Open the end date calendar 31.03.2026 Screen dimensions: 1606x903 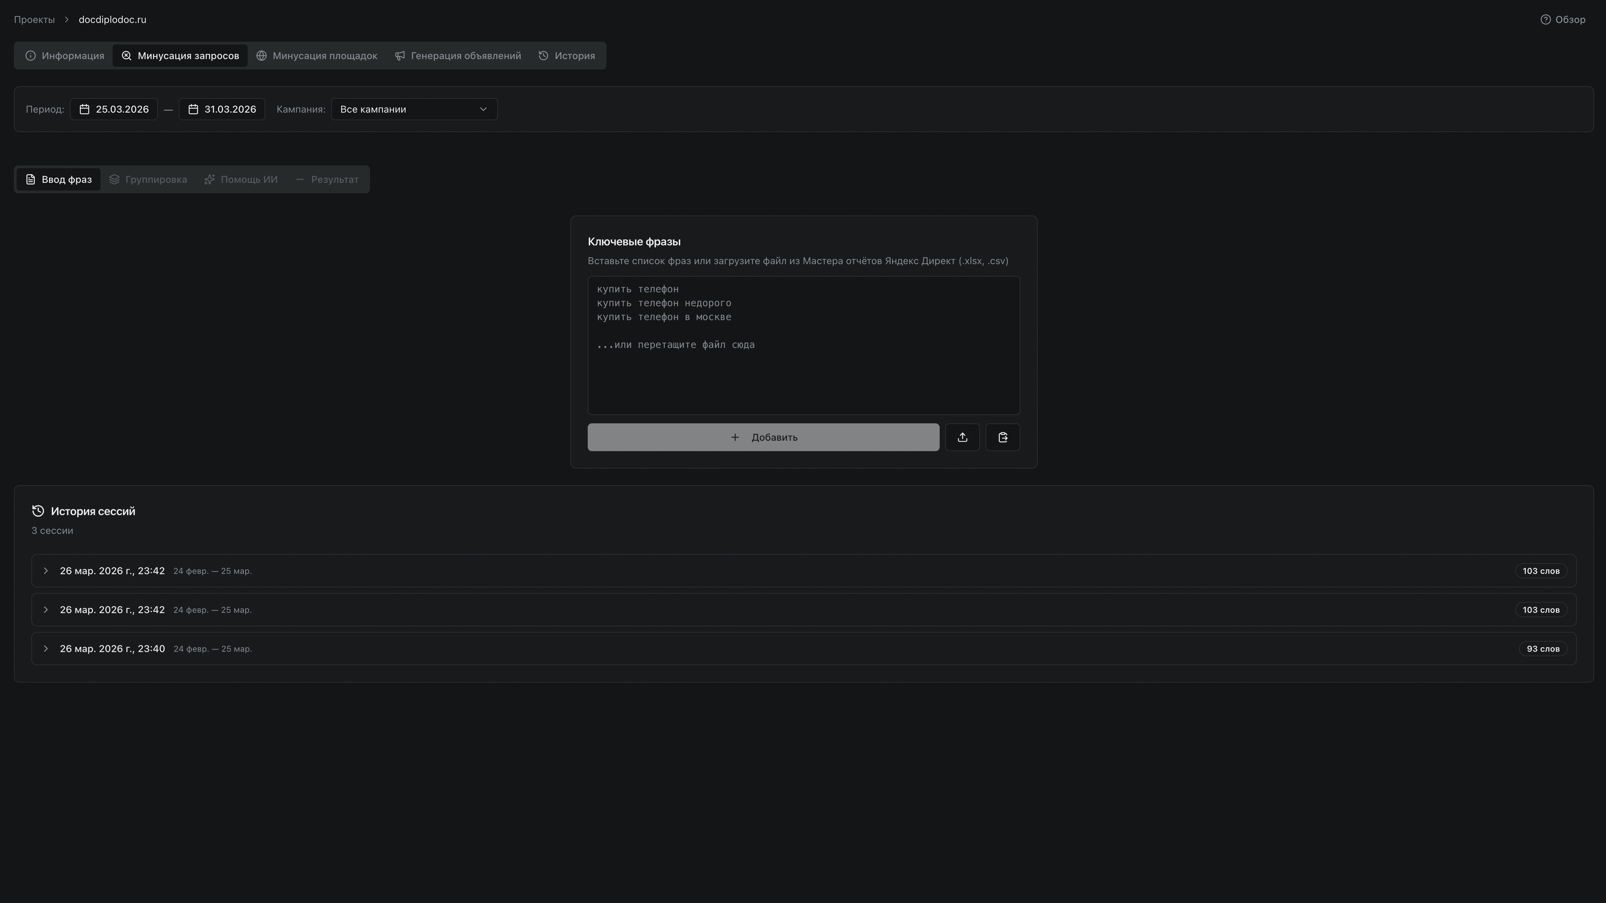click(221, 109)
